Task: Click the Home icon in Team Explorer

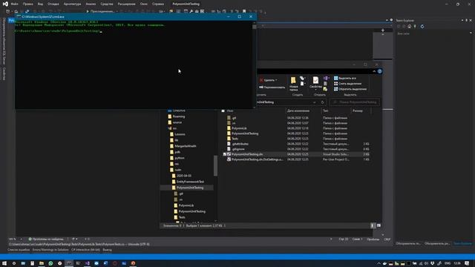Action: (409, 27)
